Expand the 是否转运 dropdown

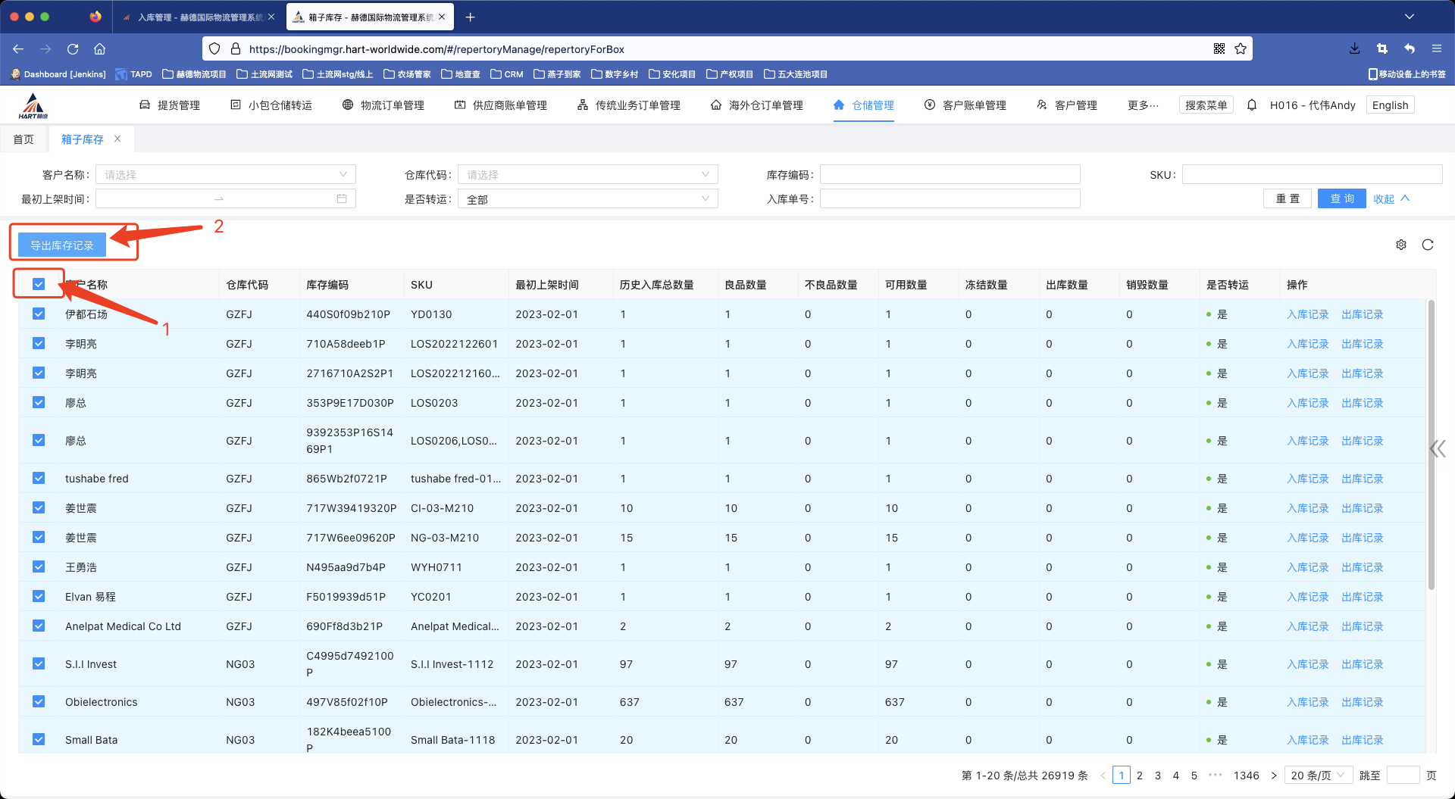[587, 199]
